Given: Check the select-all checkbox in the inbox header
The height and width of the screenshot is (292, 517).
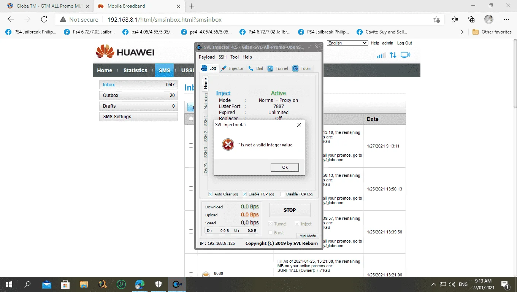Looking at the screenshot, I should [191, 119].
